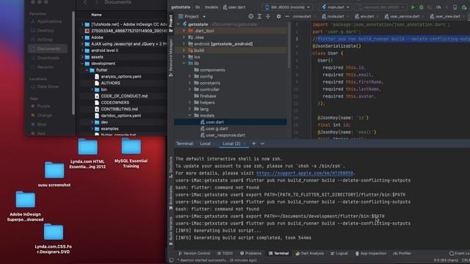Image resolution: width=470 pixels, height=264 pixels.
Task: Expand the controller folder in project tree
Action: [x=189, y=89]
